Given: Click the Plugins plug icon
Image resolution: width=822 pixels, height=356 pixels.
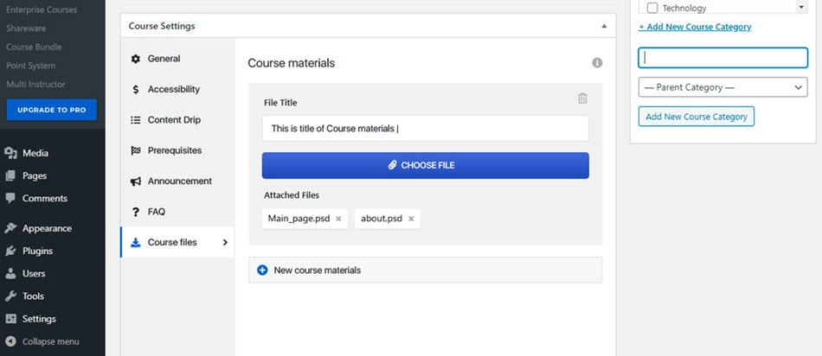Looking at the screenshot, I should pyautogui.click(x=10, y=251).
